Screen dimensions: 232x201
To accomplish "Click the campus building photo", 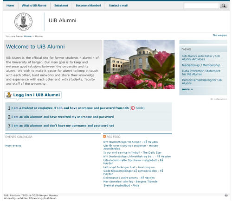I will [139, 64].
